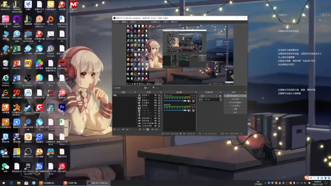Add a new source with the plus icon
This screenshot has height=186, width=331.
tap(140, 129)
